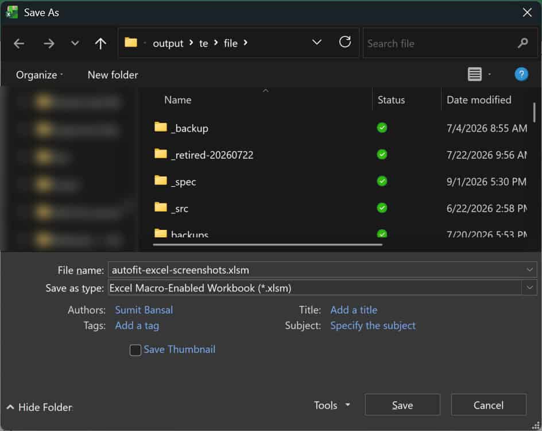Sort by Status column header
This screenshot has height=431, width=542.
pyautogui.click(x=391, y=100)
